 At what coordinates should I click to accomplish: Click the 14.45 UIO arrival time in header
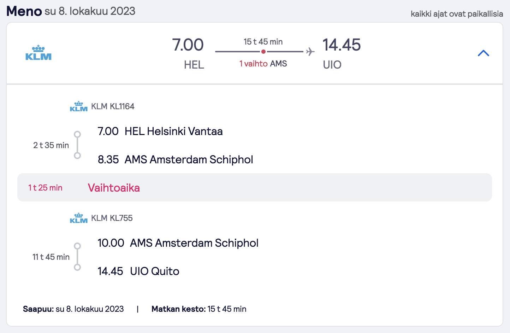(x=342, y=45)
